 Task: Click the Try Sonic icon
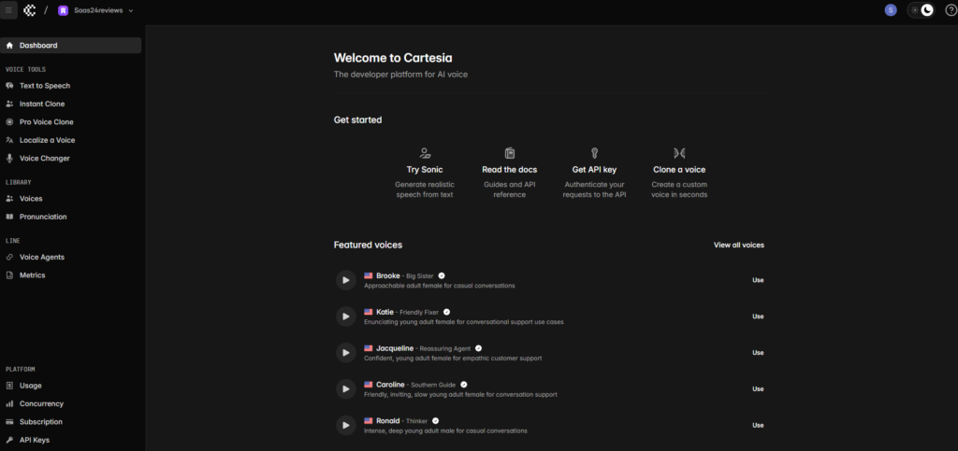point(425,153)
